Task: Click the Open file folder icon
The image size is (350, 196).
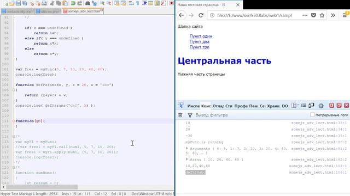Action: tap(12, 3)
